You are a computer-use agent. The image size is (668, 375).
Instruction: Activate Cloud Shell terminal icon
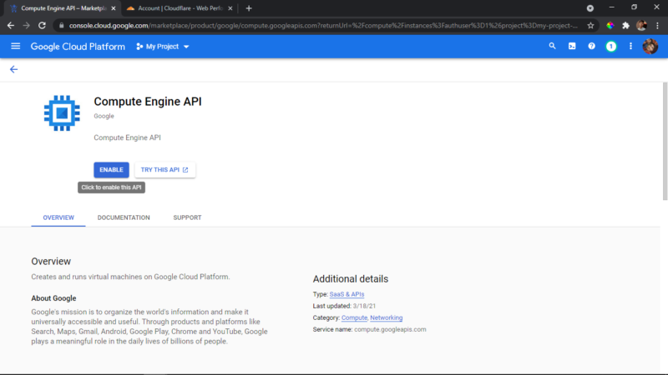[x=572, y=46]
